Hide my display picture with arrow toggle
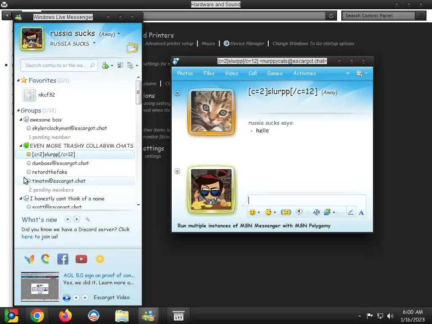 [x=178, y=171]
